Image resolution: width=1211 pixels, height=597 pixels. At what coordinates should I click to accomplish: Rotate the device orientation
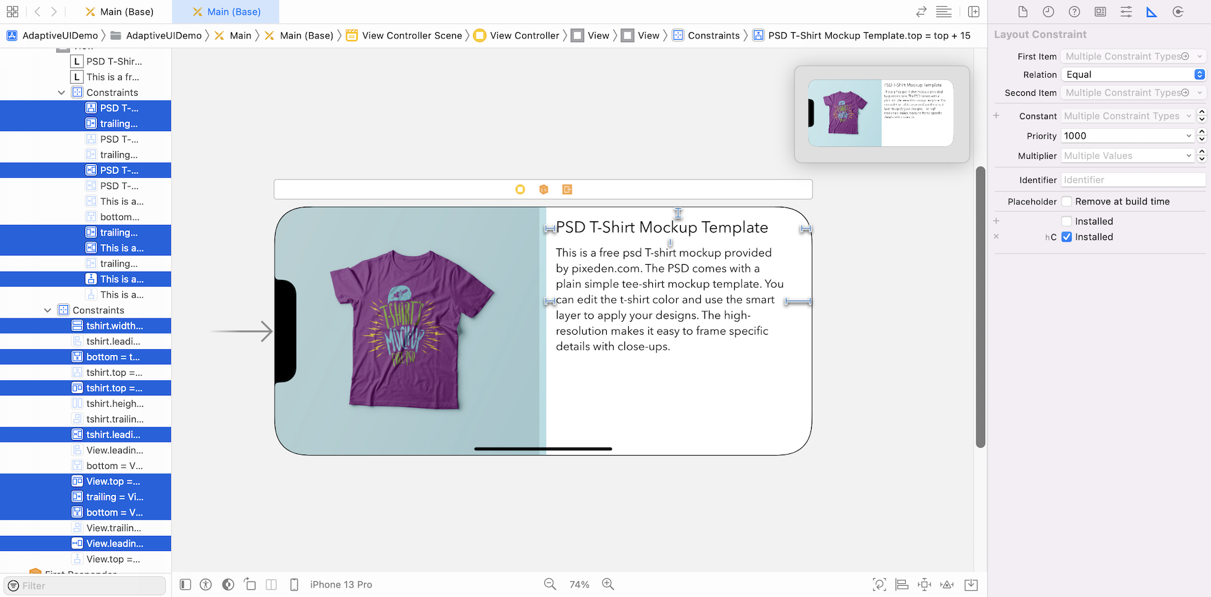click(x=250, y=584)
